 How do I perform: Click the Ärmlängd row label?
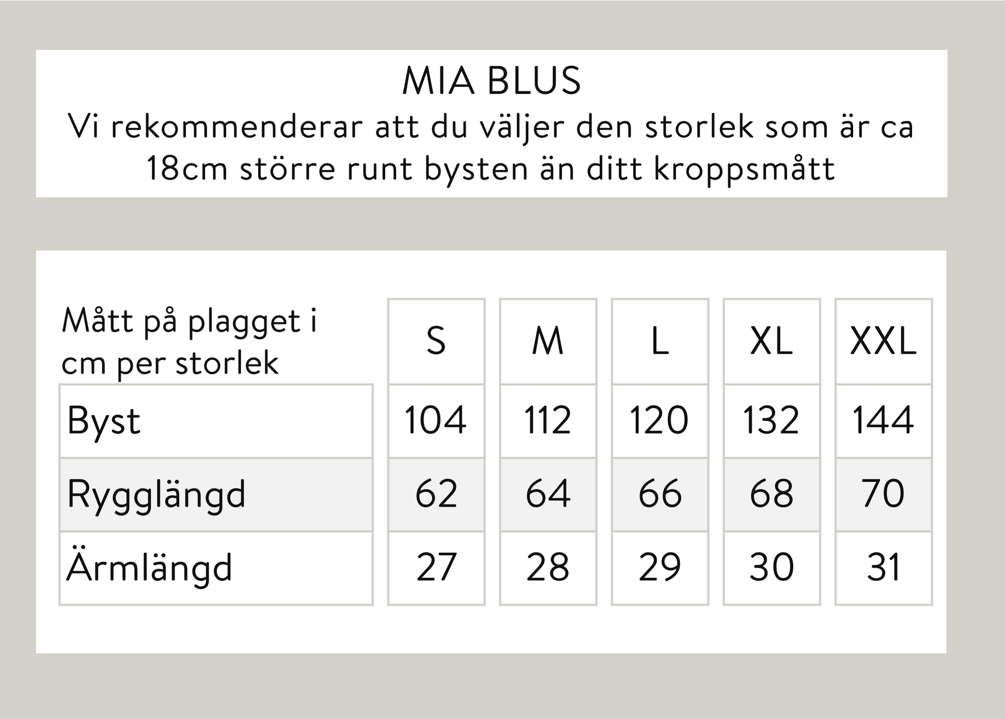tap(149, 568)
